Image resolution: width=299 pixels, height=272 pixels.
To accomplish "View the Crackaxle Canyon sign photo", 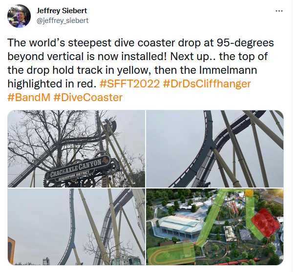I will click(76, 148).
